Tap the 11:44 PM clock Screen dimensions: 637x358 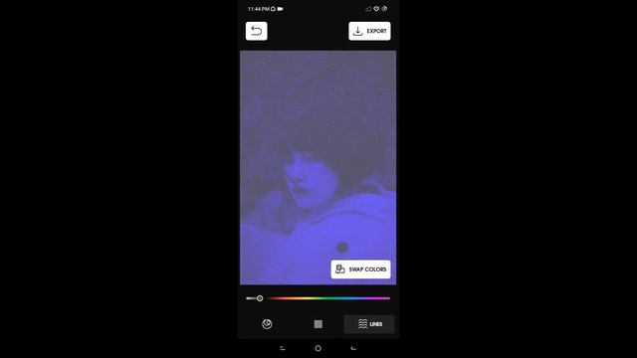pos(259,9)
